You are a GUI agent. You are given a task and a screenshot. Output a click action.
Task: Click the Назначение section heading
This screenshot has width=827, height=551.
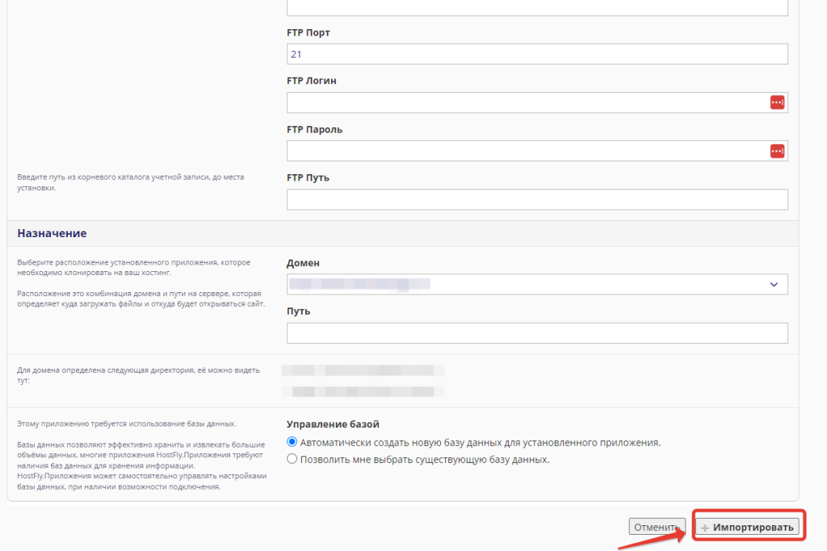point(52,233)
